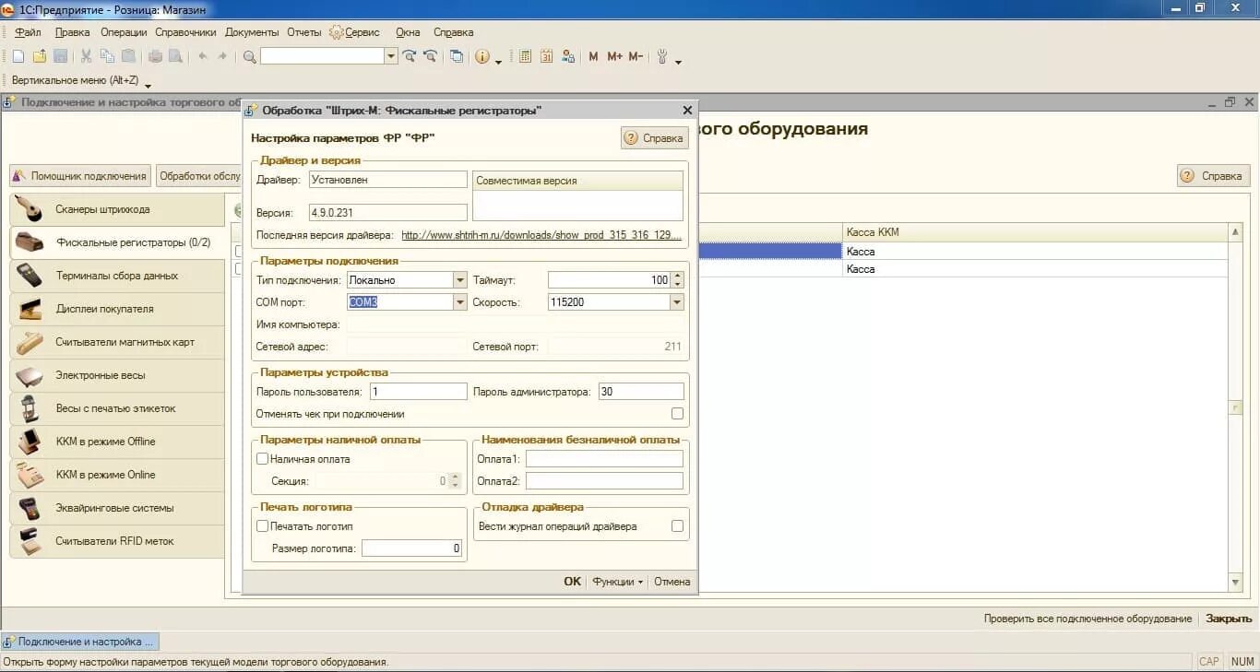Click the copy icon in toolbar
The width and height of the screenshot is (1260, 672).
click(x=107, y=56)
